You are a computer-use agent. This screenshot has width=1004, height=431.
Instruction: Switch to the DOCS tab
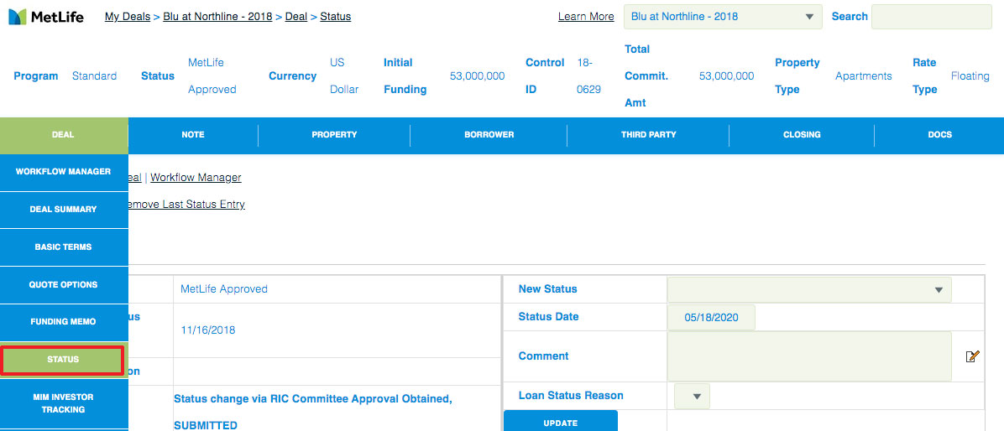[939, 135]
